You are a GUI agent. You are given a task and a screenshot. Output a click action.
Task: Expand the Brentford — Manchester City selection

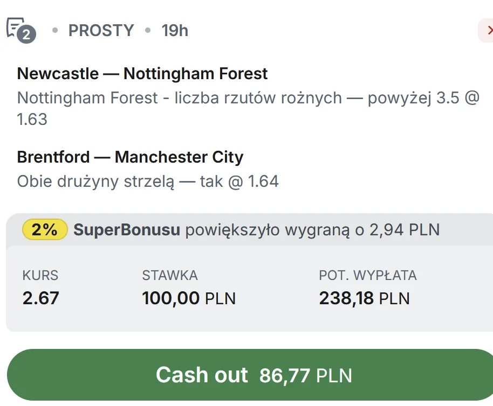coord(130,157)
